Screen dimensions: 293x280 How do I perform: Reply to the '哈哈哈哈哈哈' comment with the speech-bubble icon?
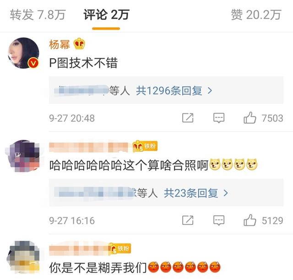219,220
